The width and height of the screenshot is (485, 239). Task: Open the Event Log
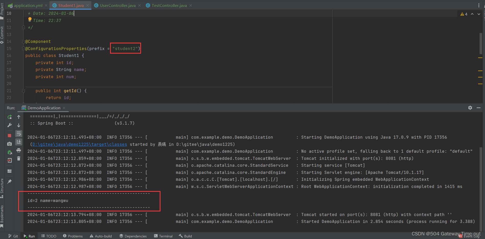point(469,236)
